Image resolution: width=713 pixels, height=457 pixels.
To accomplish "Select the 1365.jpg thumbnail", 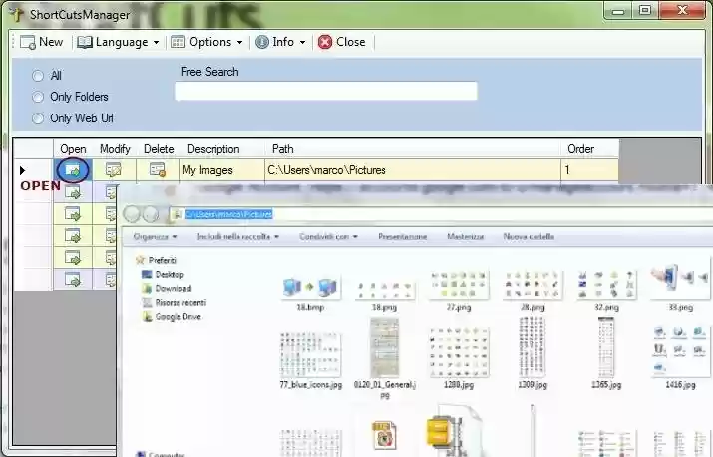I will tap(606, 347).
